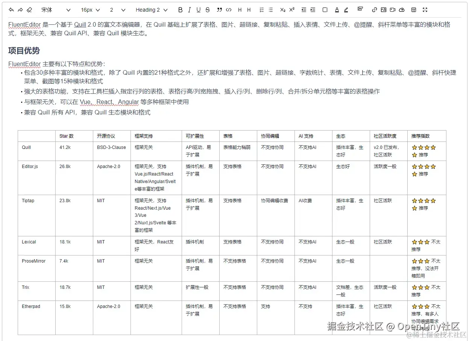469x341 pixels.
Task: Apply blockquote with the quote icon
Action: (219, 10)
